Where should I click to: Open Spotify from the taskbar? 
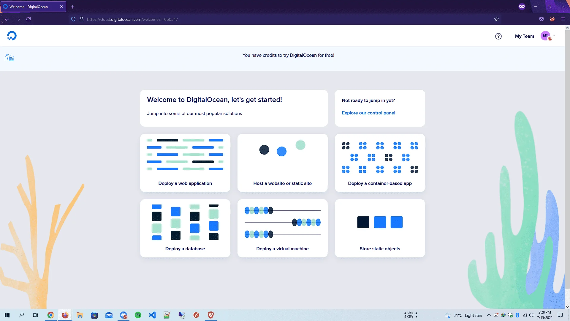[x=138, y=315]
